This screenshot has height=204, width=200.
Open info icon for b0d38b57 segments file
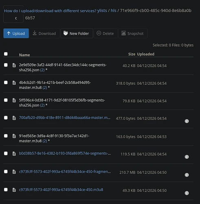point(187,157)
